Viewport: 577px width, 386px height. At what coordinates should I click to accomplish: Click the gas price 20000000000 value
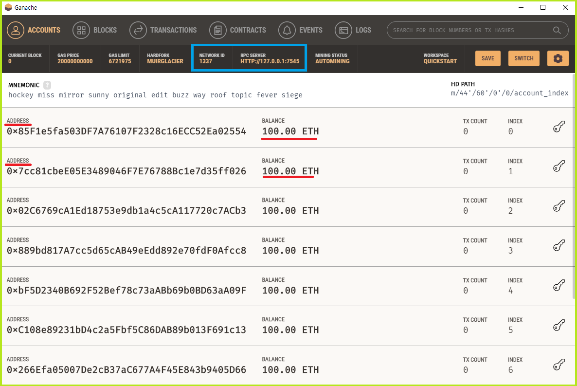75,61
